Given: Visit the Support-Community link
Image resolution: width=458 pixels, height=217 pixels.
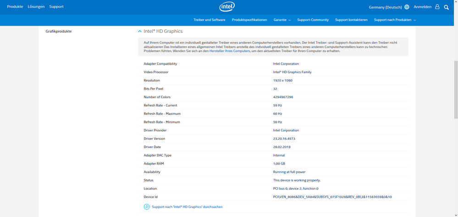Looking at the screenshot, I should (x=313, y=20).
